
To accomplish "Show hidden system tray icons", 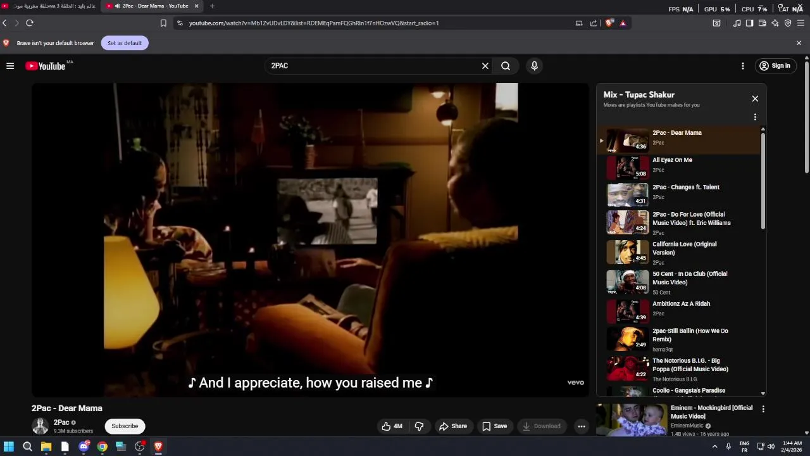I will tap(714, 446).
